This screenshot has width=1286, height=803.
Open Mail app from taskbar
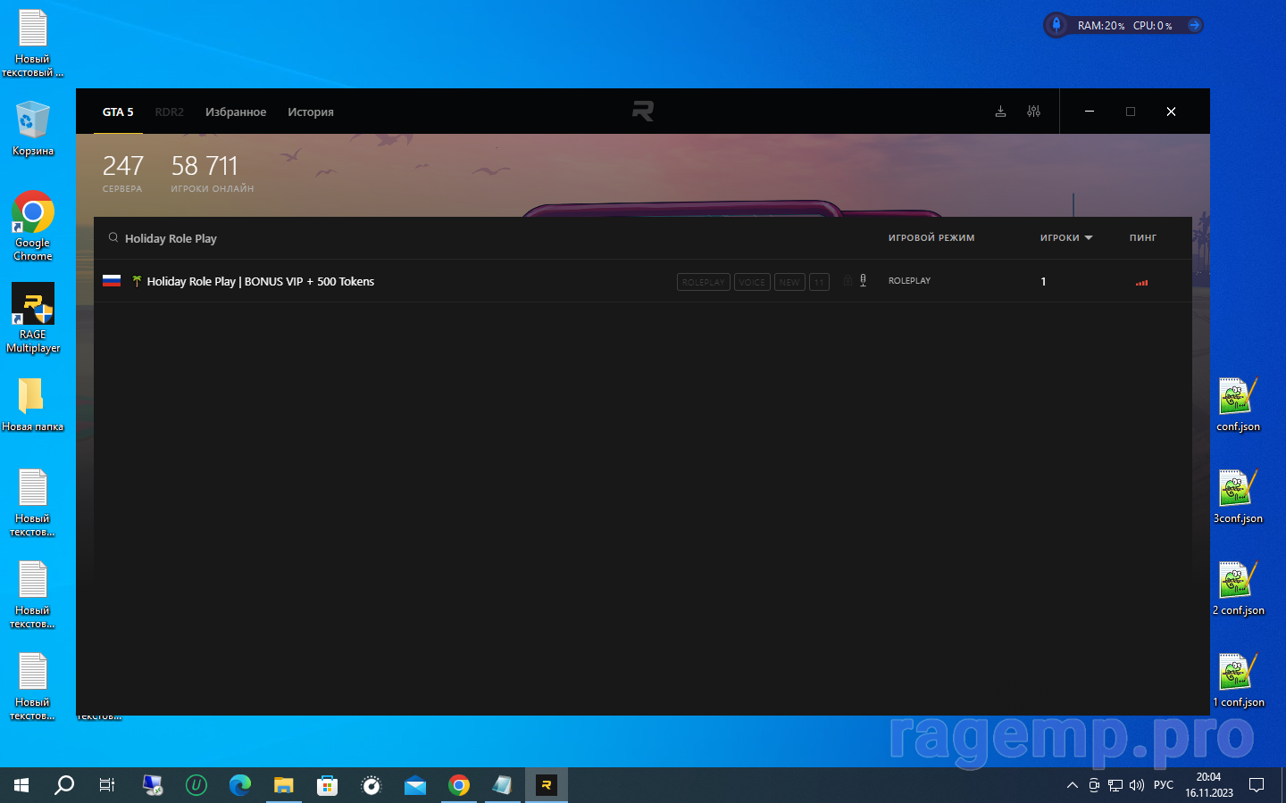[415, 785]
